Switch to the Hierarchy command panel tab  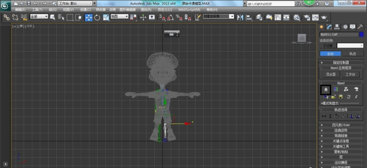tap(337, 27)
